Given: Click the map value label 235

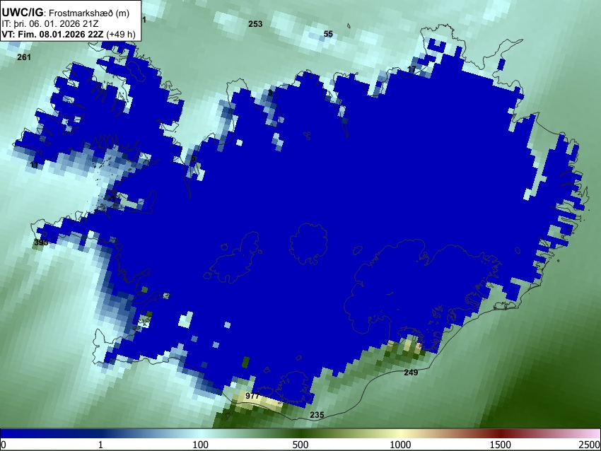Looking at the screenshot, I should pyautogui.click(x=317, y=415).
